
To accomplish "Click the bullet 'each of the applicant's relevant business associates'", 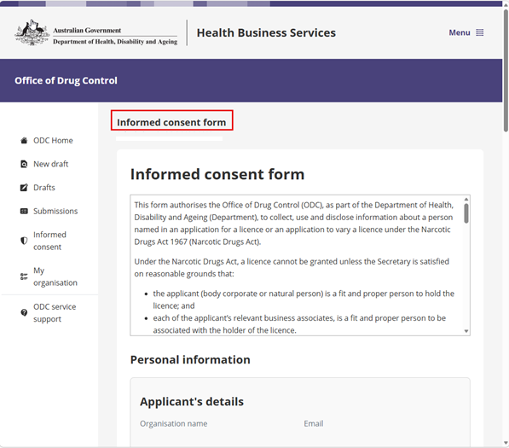I will point(299,324).
